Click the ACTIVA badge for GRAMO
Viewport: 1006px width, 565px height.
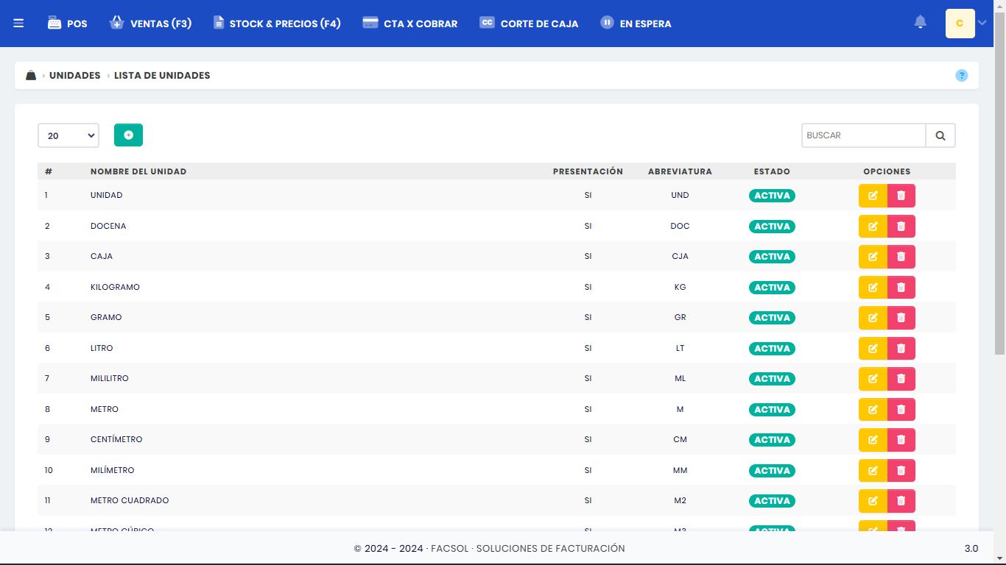[x=772, y=318]
